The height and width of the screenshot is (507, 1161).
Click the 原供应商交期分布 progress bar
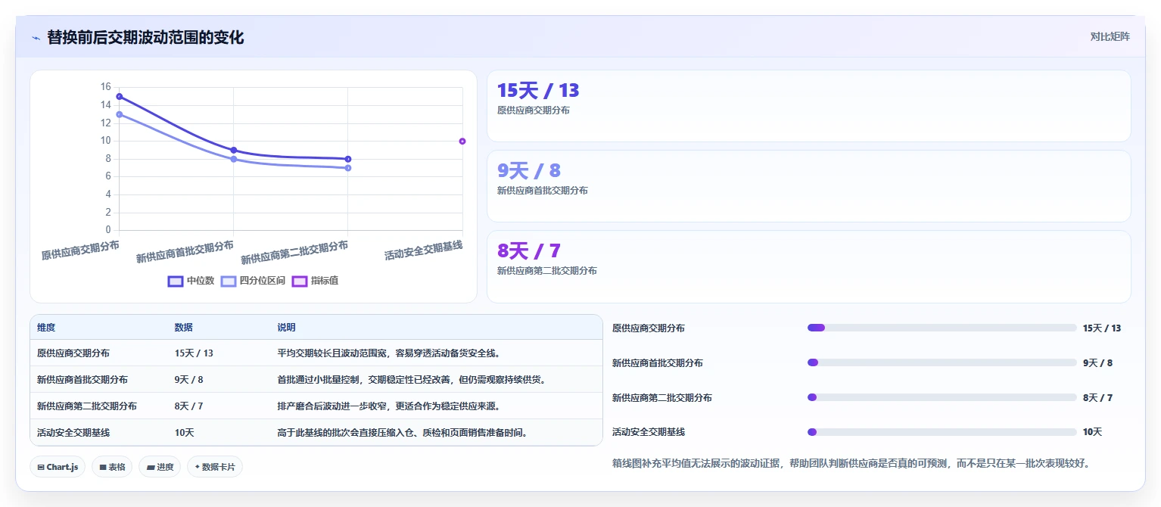point(942,328)
